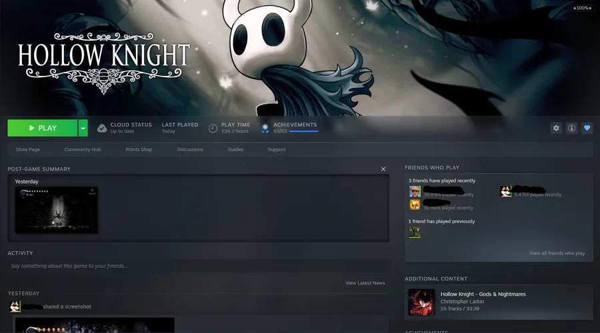Close the Post-Game Summary panel
Screen dimensions: 600x333
click(383, 169)
